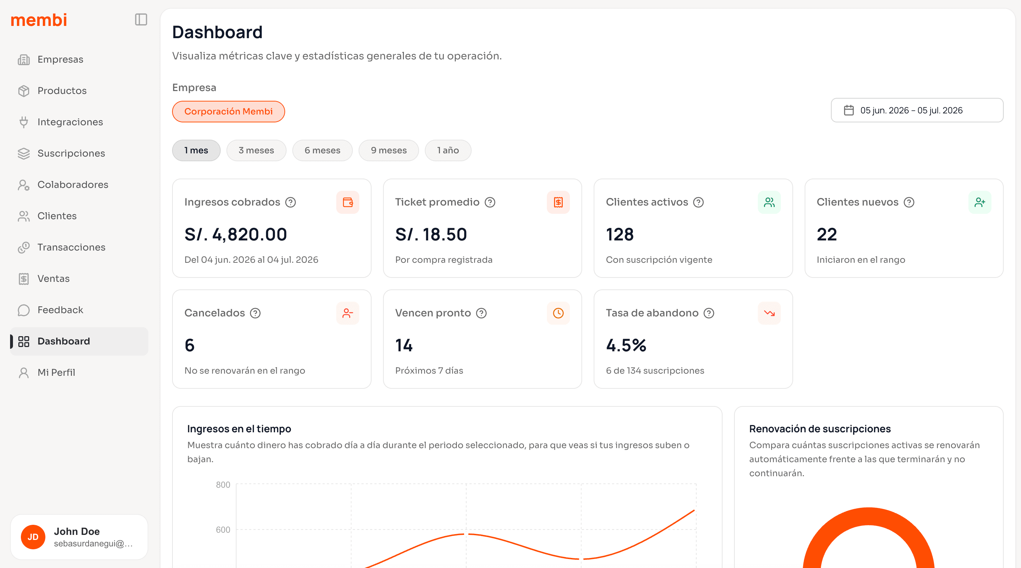Navigate to Ventas
The height and width of the screenshot is (568, 1021).
coord(79,279)
